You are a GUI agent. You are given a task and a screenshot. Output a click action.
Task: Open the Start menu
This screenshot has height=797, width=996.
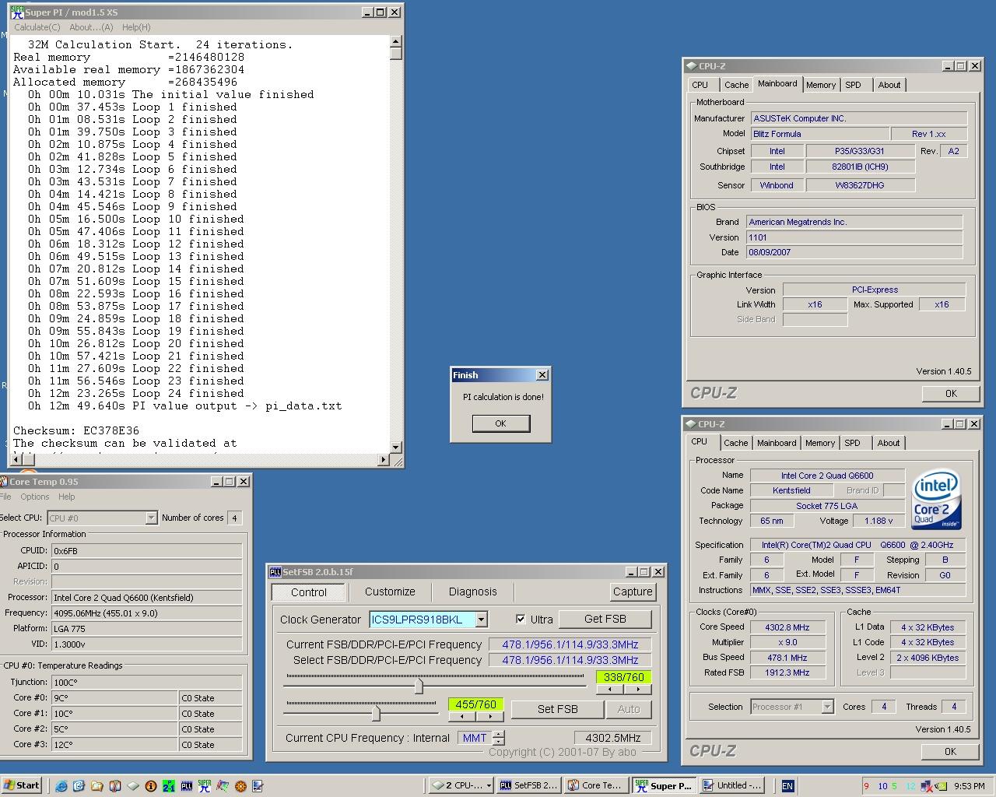click(22, 785)
